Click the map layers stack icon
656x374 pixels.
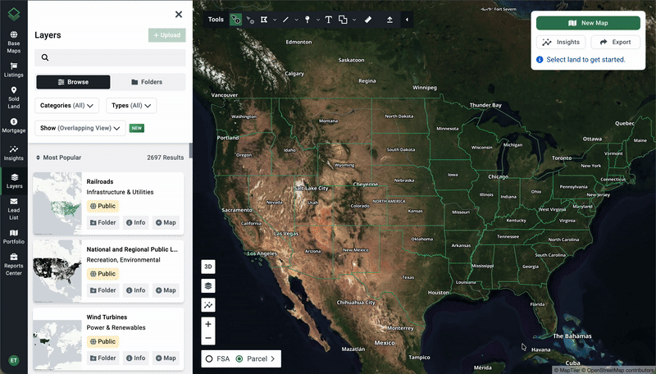[208, 286]
